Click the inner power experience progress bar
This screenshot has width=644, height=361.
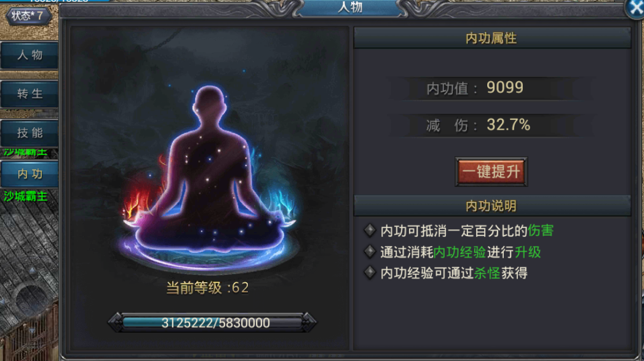coord(212,322)
